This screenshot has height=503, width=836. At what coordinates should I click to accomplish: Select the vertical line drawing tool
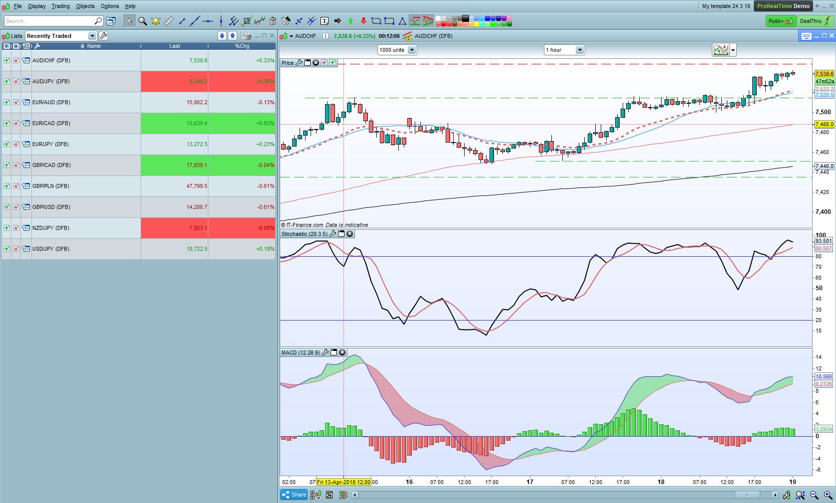[x=221, y=21]
